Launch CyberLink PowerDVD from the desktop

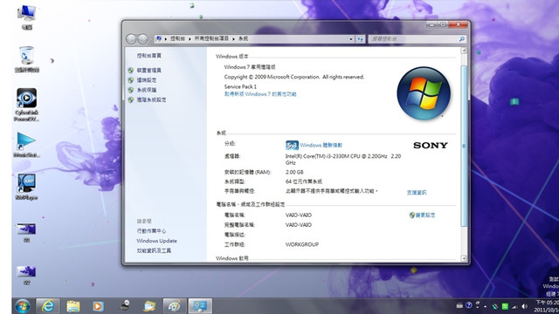click(x=27, y=105)
